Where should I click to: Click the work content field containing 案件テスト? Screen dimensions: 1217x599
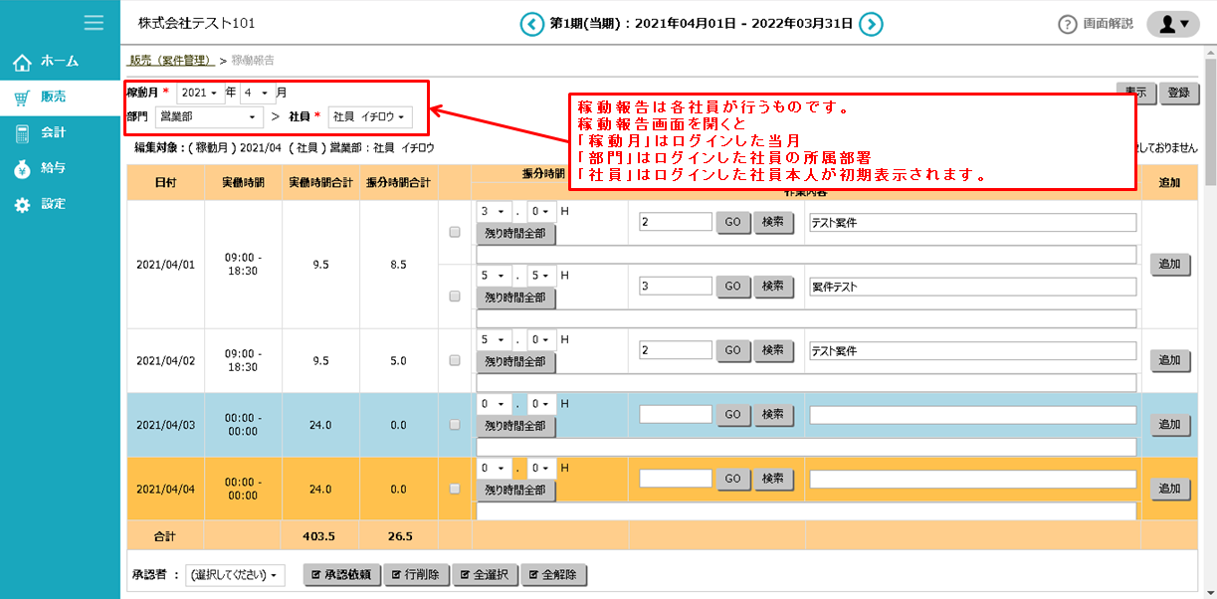(x=972, y=287)
